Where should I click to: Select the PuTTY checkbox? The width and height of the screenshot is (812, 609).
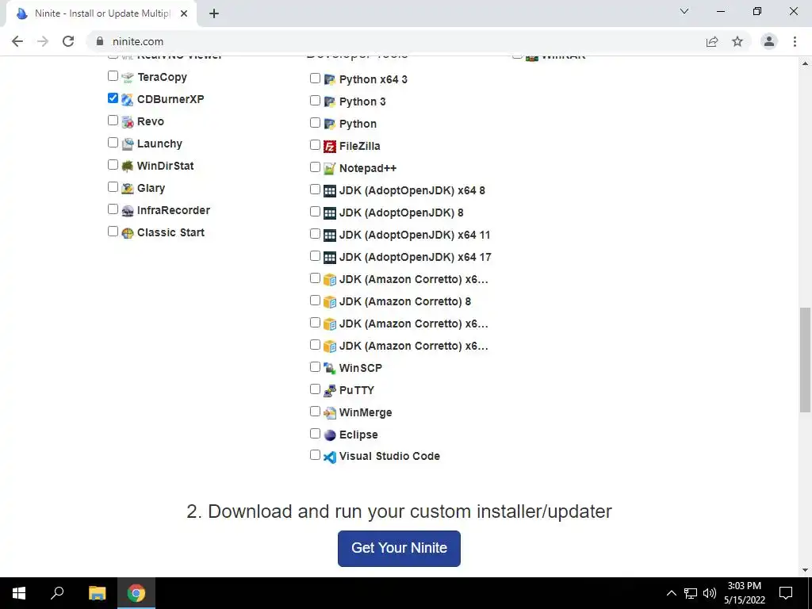point(315,389)
